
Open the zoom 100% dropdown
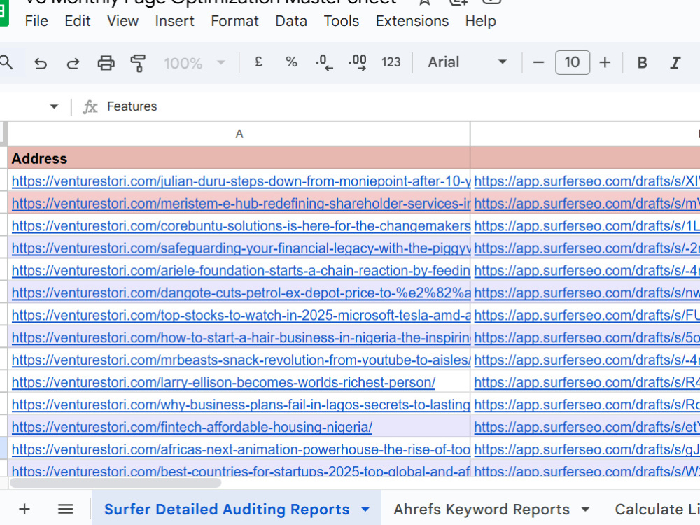point(194,63)
